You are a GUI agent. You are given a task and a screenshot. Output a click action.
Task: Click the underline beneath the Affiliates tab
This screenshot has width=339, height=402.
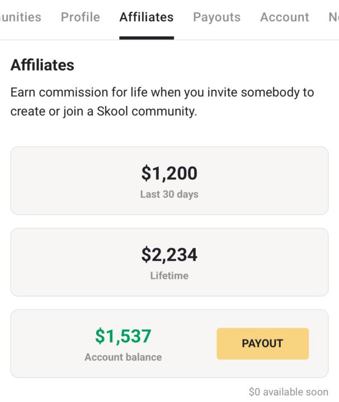[x=147, y=37]
